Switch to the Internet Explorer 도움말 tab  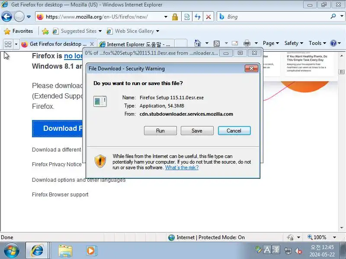[136, 44]
